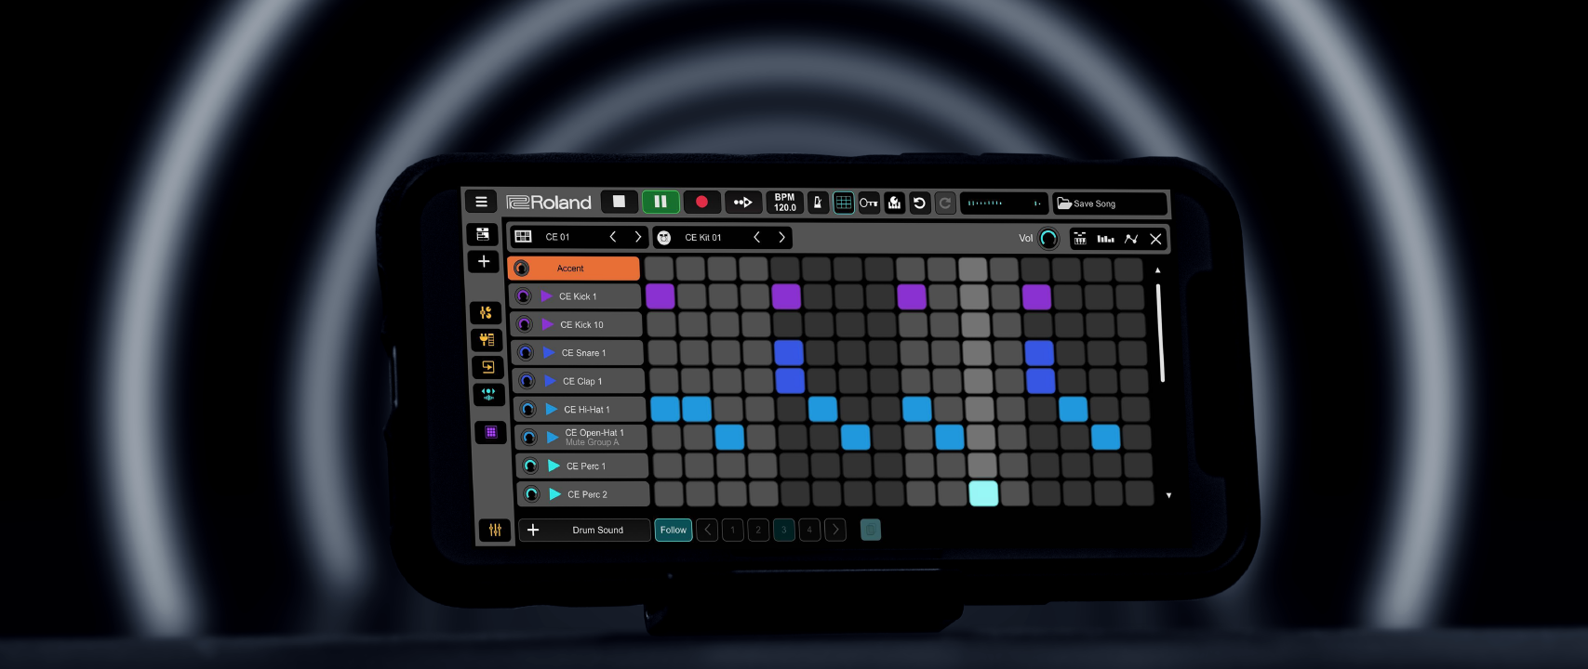
Task: Open the cyan audio spread icon
Action: (488, 394)
